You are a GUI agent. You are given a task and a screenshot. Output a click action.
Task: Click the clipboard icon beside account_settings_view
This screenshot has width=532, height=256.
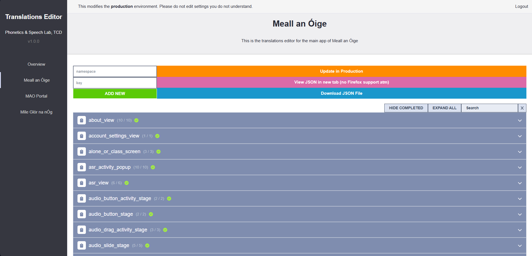click(81, 136)
